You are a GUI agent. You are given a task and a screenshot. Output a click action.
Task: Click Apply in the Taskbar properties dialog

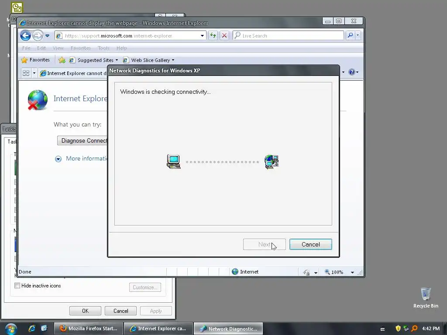[156, 311]
